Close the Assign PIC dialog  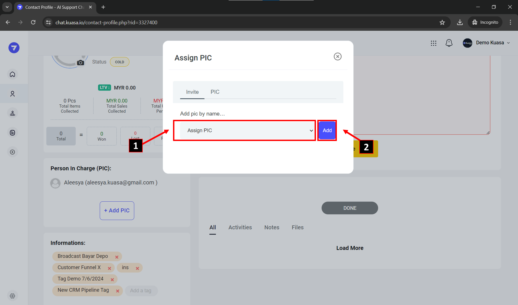tap(337, 56)
